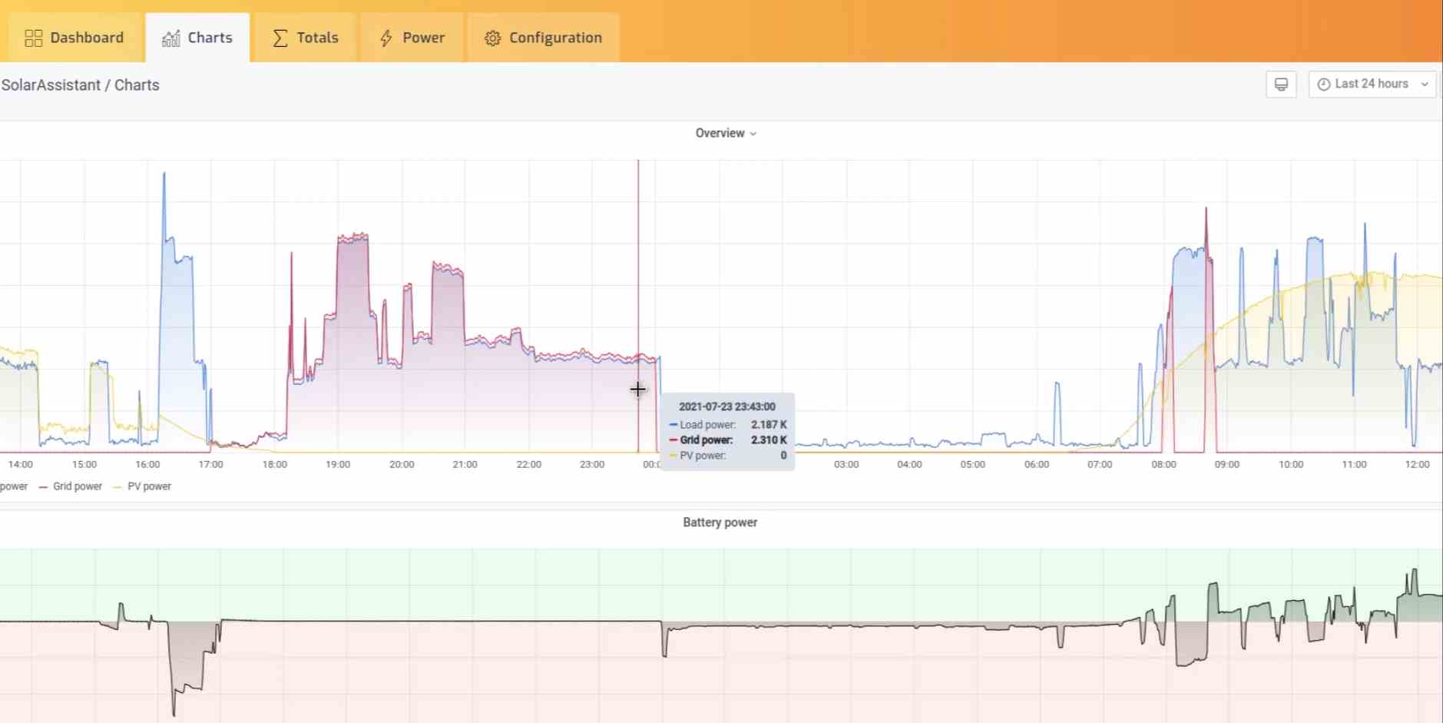
Task: Click the Configuration gear icon
Action: click(492, 38)
